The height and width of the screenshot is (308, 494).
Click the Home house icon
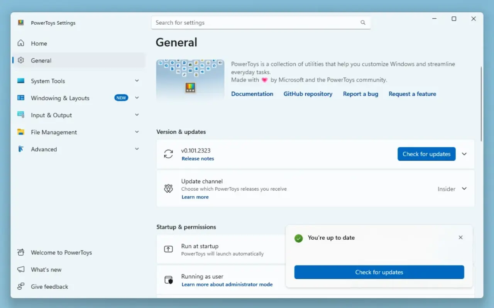click(x=21, y=43)
